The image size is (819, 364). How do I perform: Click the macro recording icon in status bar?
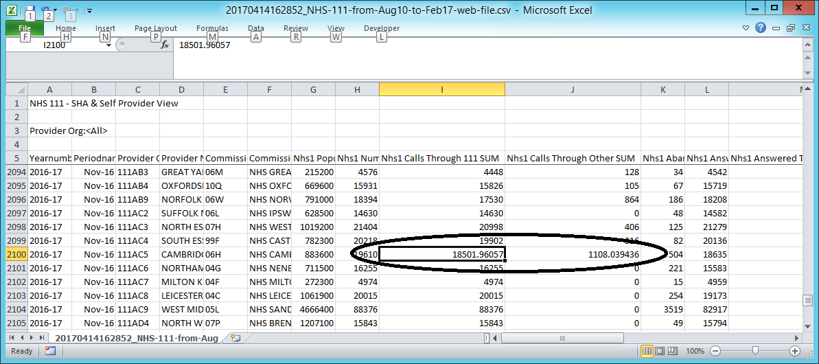click(50, 351)
